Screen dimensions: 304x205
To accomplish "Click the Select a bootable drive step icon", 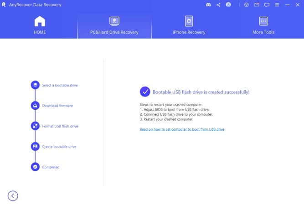I will click(35, 85).
